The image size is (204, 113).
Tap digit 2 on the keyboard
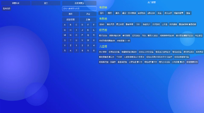pos(82,46)
